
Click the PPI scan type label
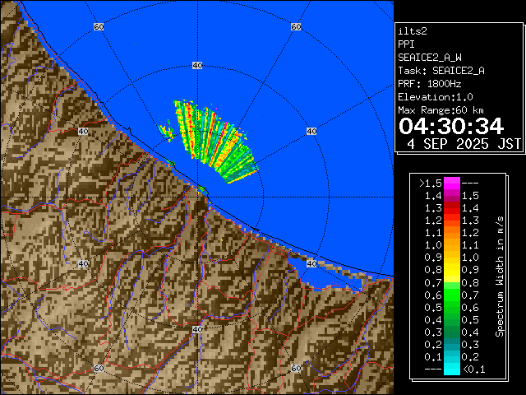407,44
